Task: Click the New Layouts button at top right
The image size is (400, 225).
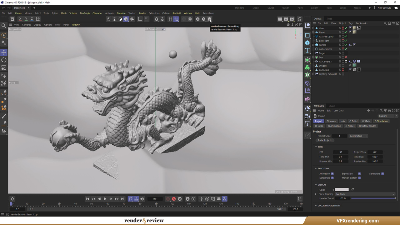Action: pos(384,8)
